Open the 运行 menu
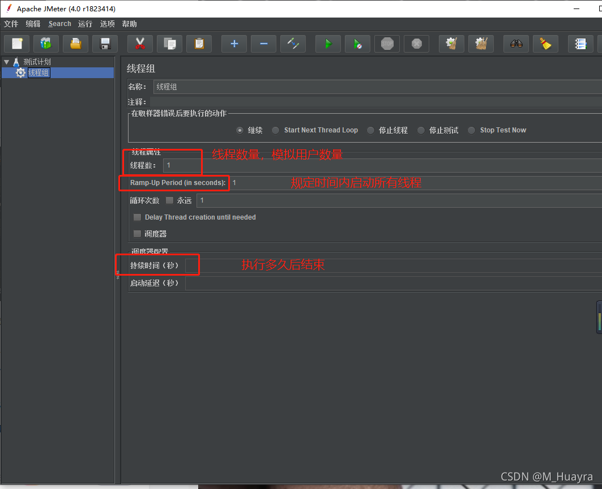This screenshot has width=602, height=489. [x=86, y=24]
